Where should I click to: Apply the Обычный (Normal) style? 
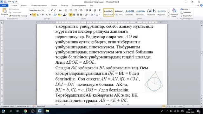point(108,13)
